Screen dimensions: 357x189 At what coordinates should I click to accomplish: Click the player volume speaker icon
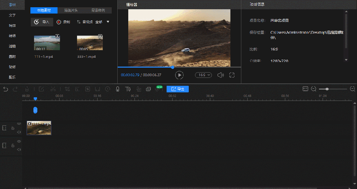tap(220, 75)
